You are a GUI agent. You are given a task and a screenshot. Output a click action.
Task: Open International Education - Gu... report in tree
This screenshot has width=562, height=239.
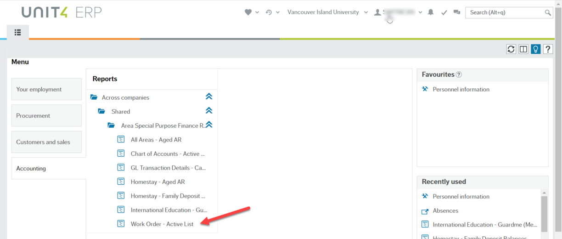pyautogui.click(x=169, y=210)
